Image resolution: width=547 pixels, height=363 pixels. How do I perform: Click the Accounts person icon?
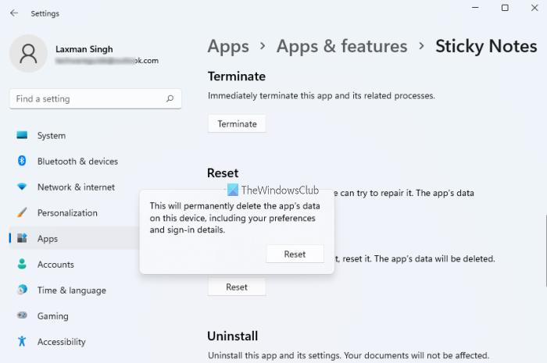[22, 265]
